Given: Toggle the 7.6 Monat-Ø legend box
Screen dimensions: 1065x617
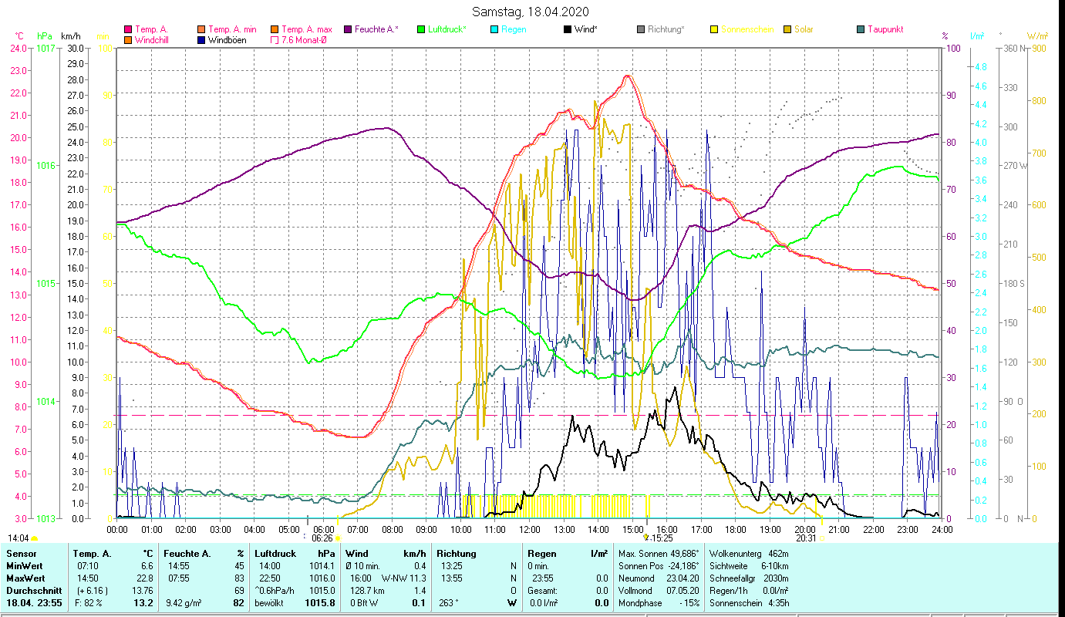Looking at the screenshot, I should pyautogui.click(x=275, y=40).
